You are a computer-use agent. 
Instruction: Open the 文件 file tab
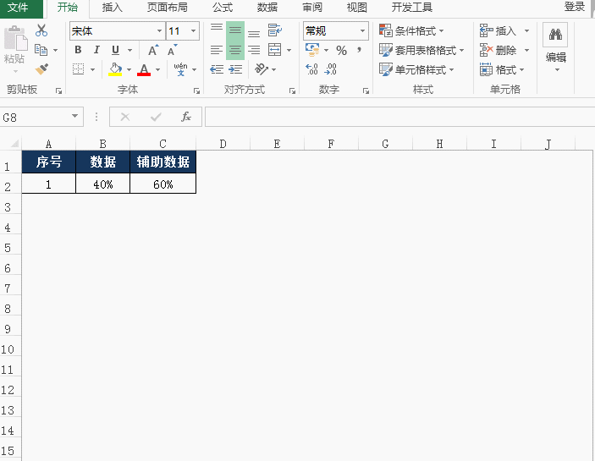click(x=19, y=8)
